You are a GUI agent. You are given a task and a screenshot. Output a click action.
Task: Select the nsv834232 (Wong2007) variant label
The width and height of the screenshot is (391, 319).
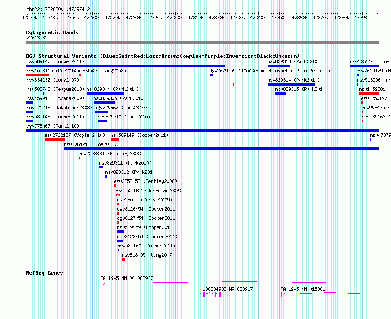click(x=53, y=80)
